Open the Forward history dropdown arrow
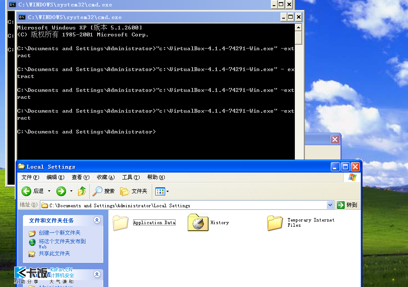Viewport: 408px width, 287px height. click(x=71, y=191)
